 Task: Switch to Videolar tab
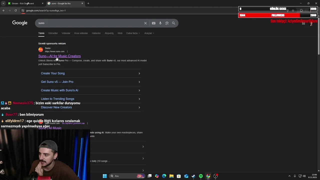pyautogui.click(x=66, y=33)
